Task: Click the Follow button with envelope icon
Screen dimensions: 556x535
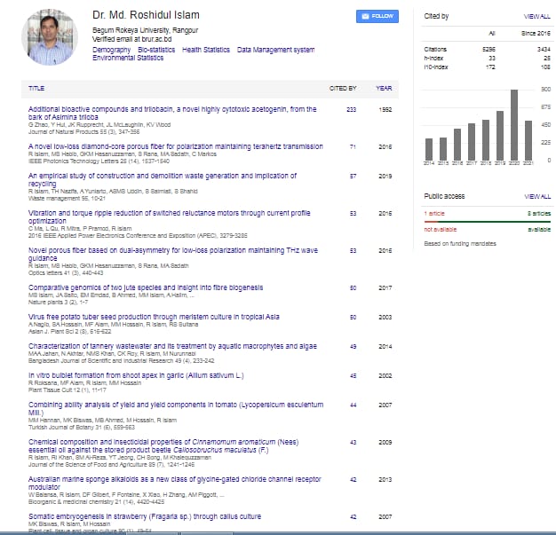Action: pyautogui.click(x=377, y=16)
